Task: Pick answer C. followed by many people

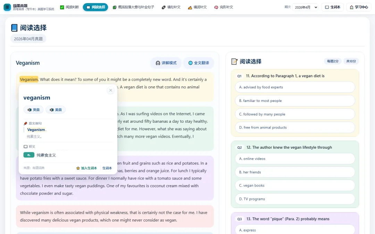Action: click(x=295, y=114)
